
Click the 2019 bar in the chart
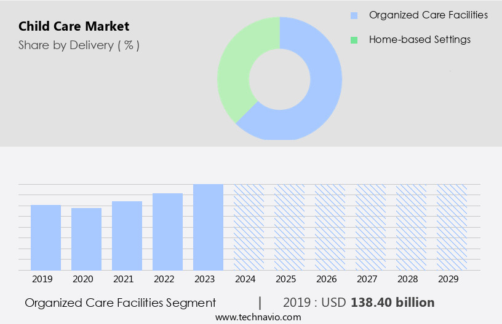pyautogui.click(x=46, y=237)
